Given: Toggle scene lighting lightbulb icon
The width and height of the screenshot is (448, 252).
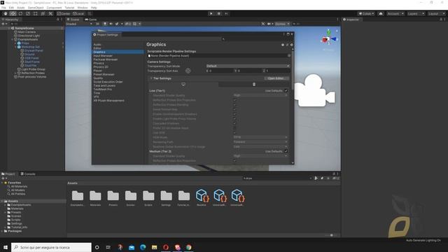Looking at the screenshot, I should click(105, 24).
